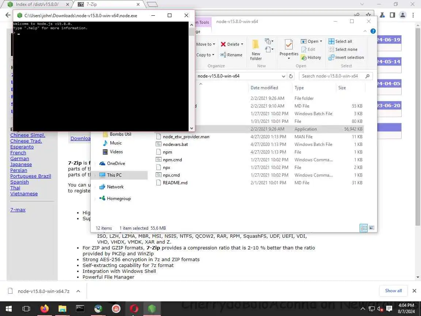Open the Esperanto language link
The height and width of the screenshot is (316, 421).
tap(22, 147)
